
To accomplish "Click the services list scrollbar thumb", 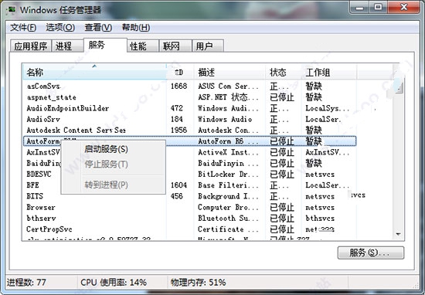I will [x=398, y=86].
